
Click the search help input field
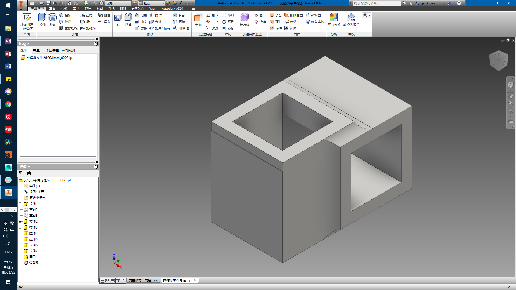[x=376, y=3]
